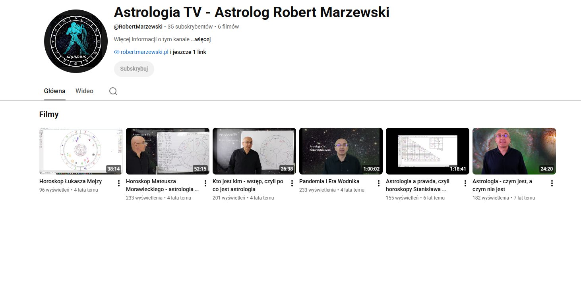Click '182 wyświetlenia • 7 lat temu' text
Screen dimensions: 581x284
pos(504,198)
